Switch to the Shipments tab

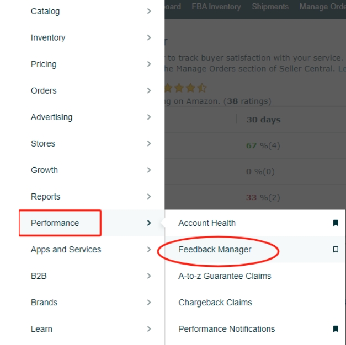[x=270, y=7]
